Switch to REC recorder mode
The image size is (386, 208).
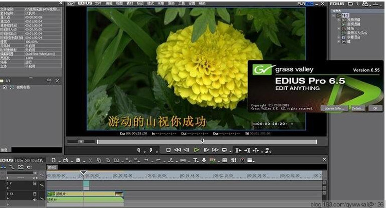[309, 4]
